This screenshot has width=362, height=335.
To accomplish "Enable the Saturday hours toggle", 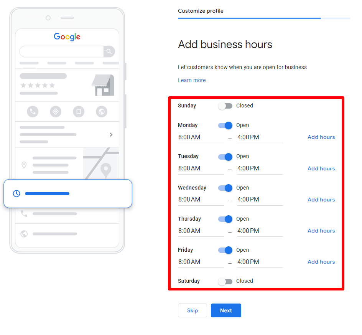I will click(x=225, y=281).
